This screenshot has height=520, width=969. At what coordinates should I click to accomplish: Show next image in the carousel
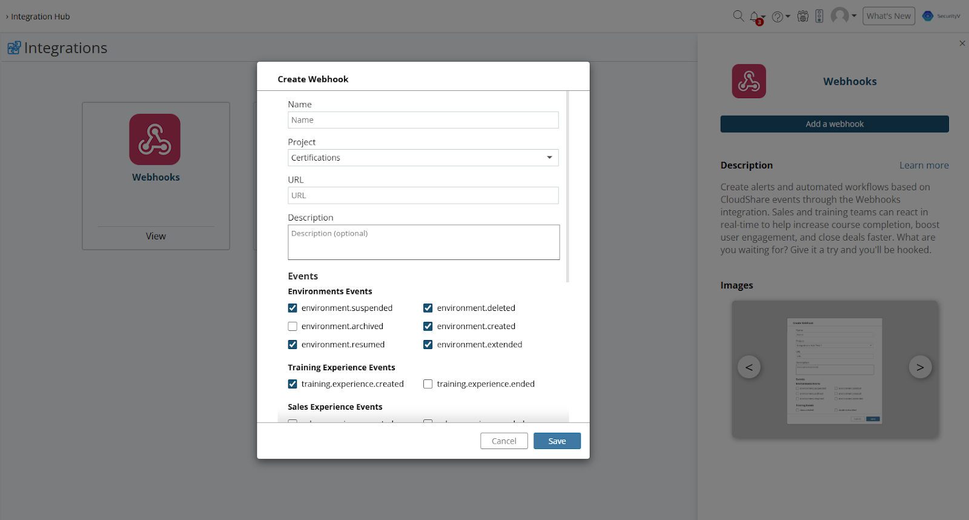[920, 367]
